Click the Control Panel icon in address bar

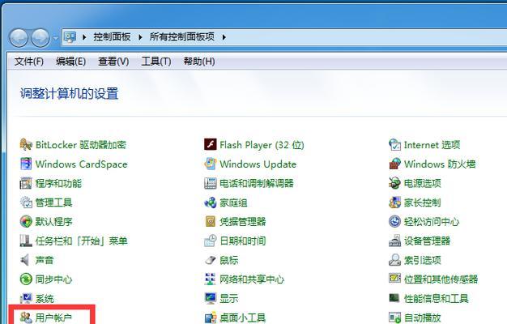(x=70, y=37)
